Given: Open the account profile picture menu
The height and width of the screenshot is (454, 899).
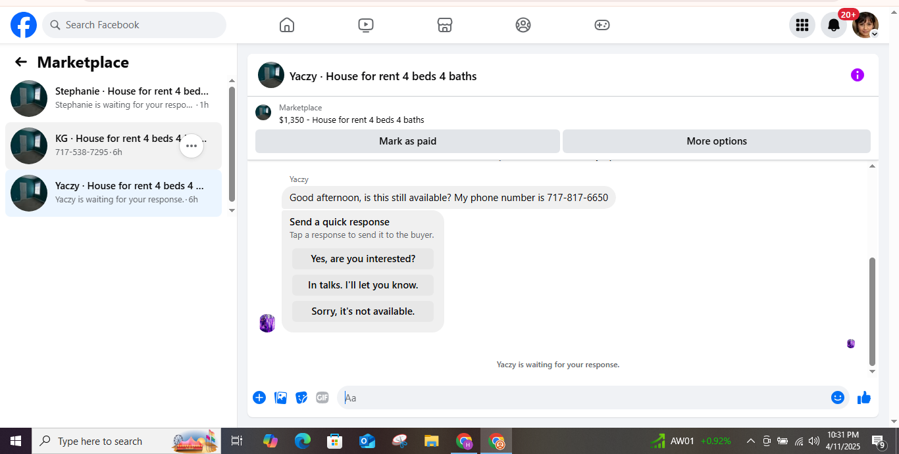Looking at the screenshot, I should (x=865, y=25).
